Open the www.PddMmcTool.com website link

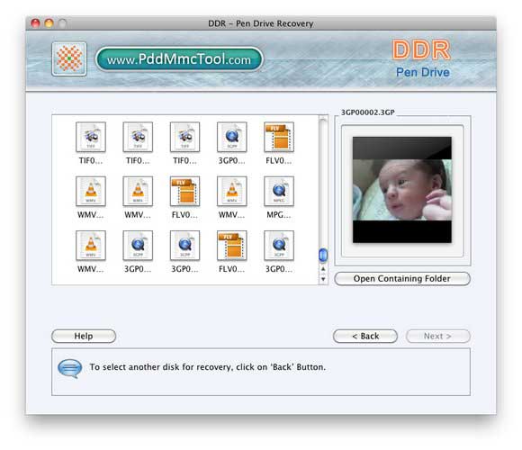click(179, 59)
